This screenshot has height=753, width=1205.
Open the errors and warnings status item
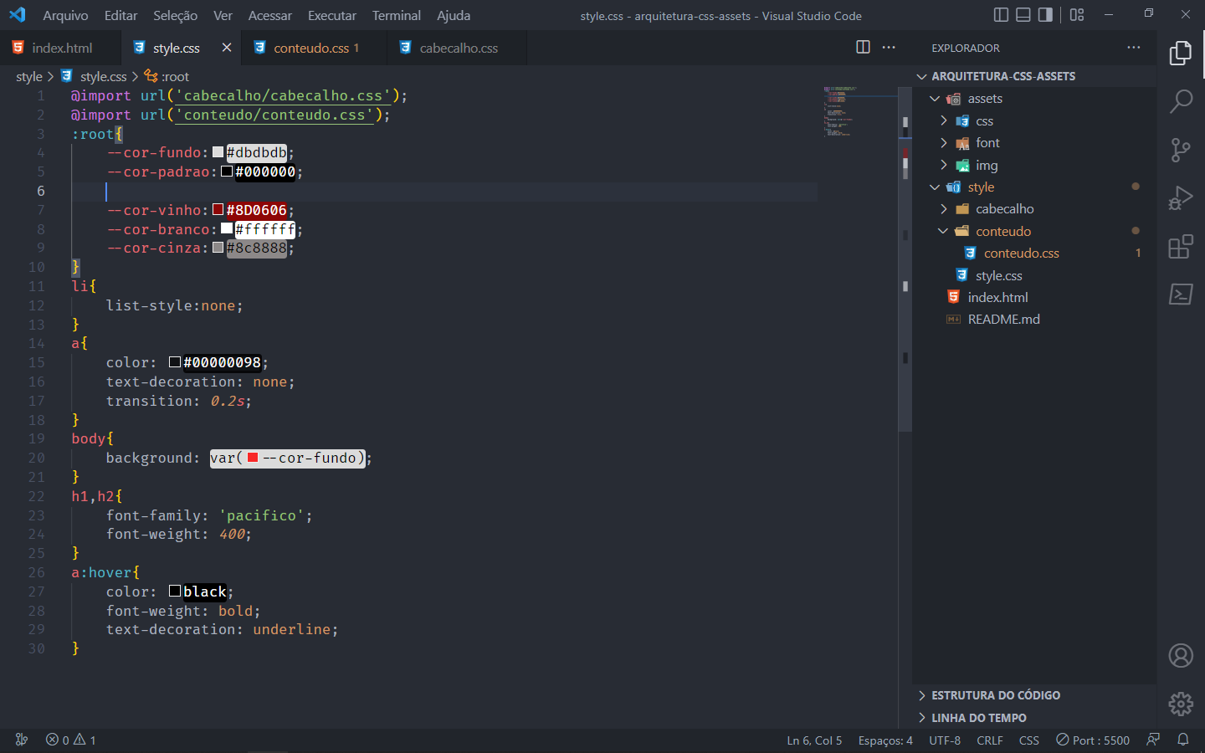(71, 740)
